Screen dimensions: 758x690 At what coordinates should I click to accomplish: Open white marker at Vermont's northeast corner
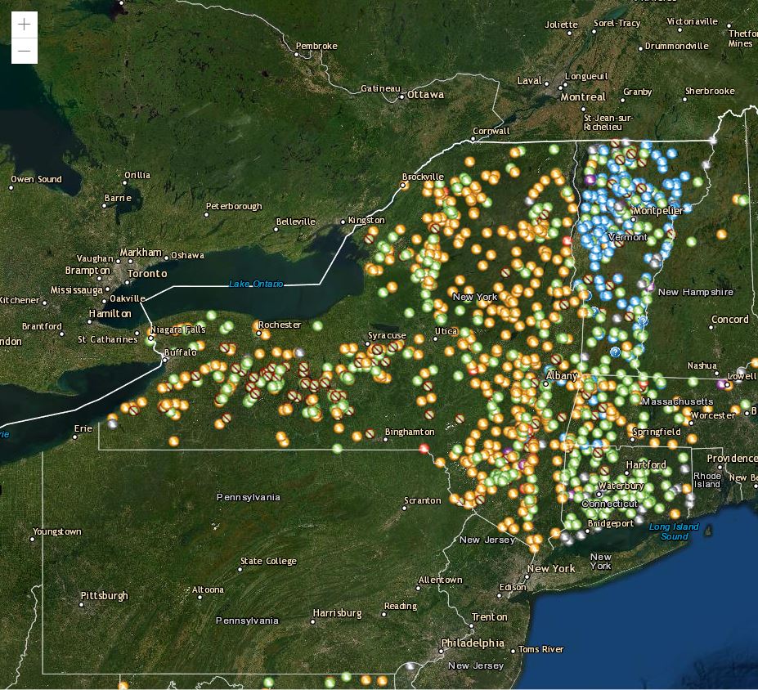click(x=713, y=140)
